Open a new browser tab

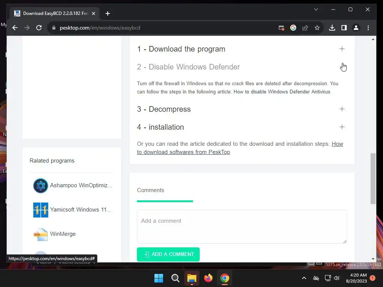pyautogui.click(x=108, y=13)
